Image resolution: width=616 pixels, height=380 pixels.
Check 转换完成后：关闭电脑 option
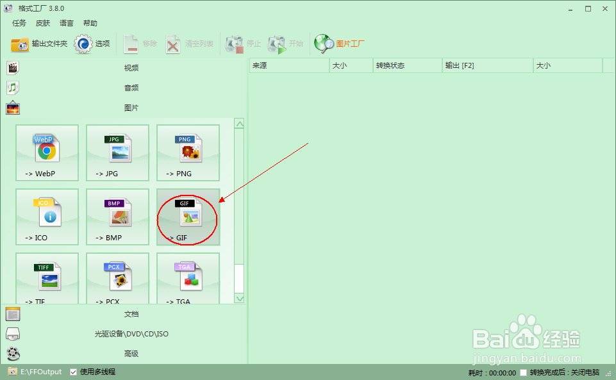click(522, 371)
